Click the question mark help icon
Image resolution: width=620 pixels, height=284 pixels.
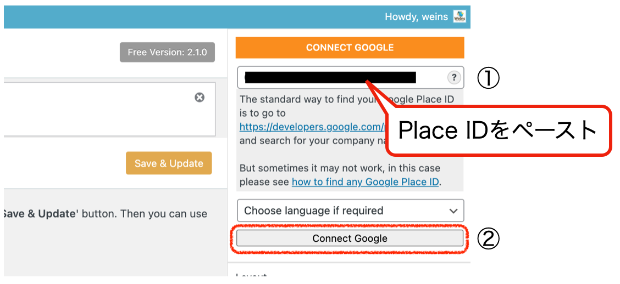coord(453,78)
